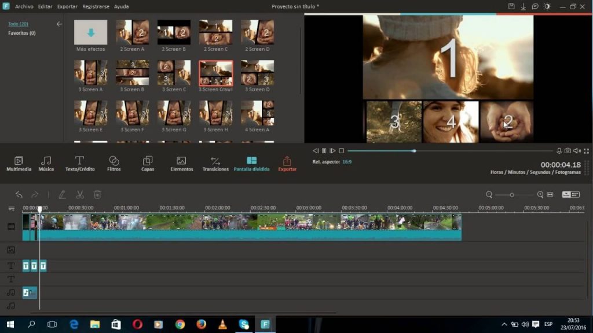
Task: Collapse the effects panel with the left chevron
Action: tap(59, 24)
